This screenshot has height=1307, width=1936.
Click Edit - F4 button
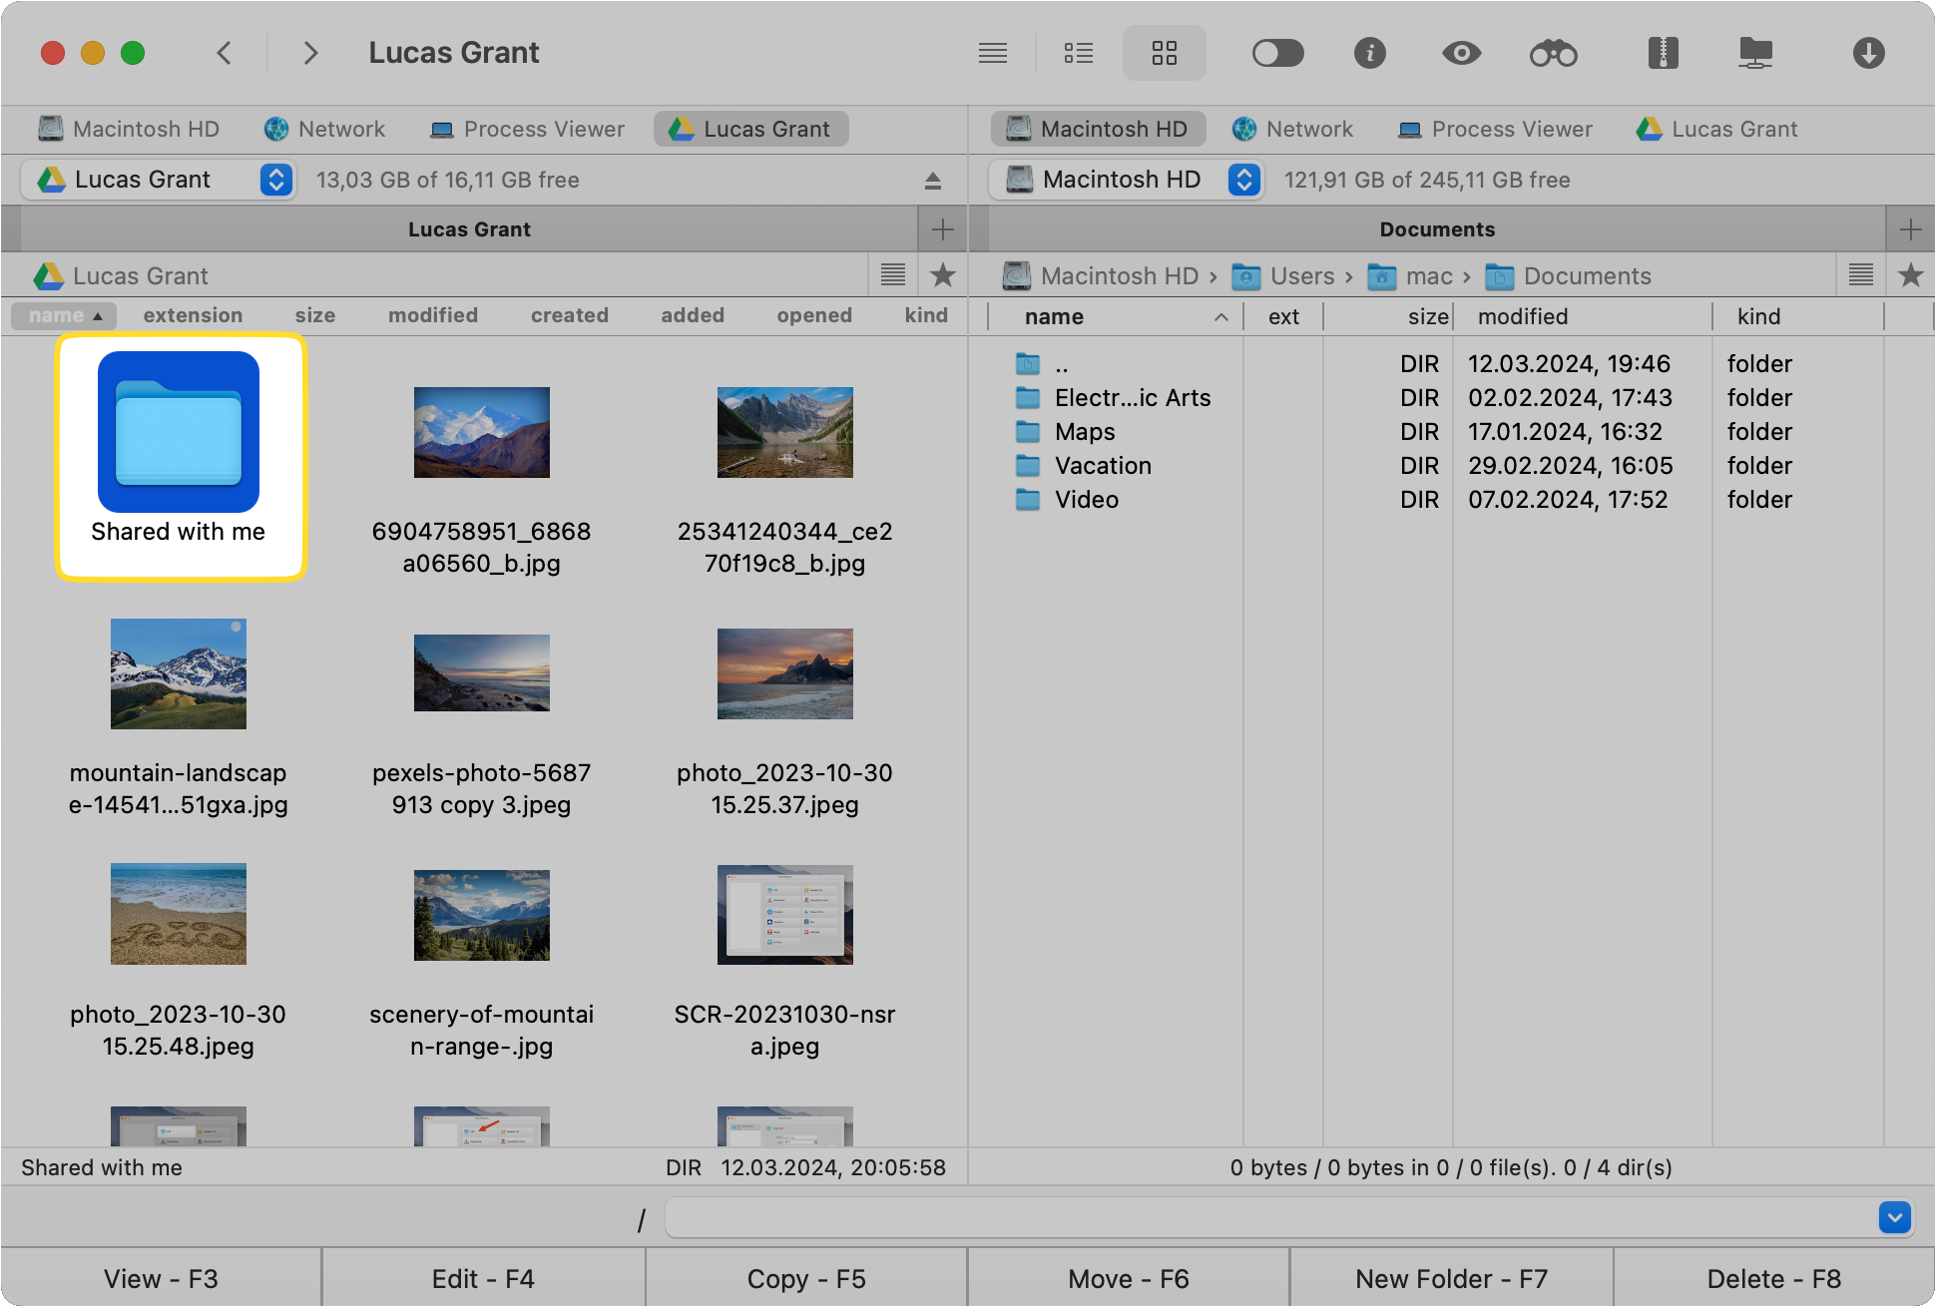tap(484, 1278)
